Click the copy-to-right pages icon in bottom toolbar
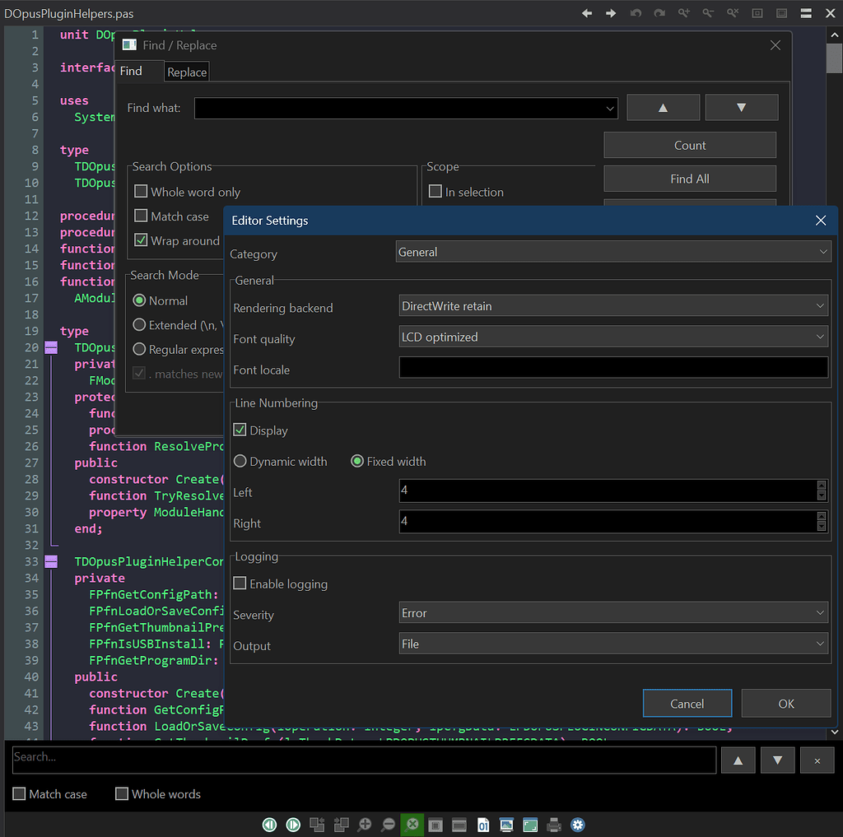The width and height of the screenshot is (843, 837). pos(341,824)
